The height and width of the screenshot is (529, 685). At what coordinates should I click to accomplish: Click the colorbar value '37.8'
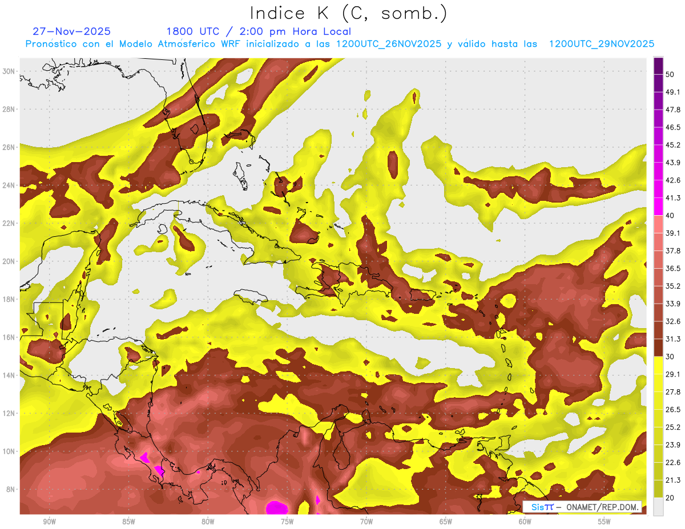click(x=672, y=251)
